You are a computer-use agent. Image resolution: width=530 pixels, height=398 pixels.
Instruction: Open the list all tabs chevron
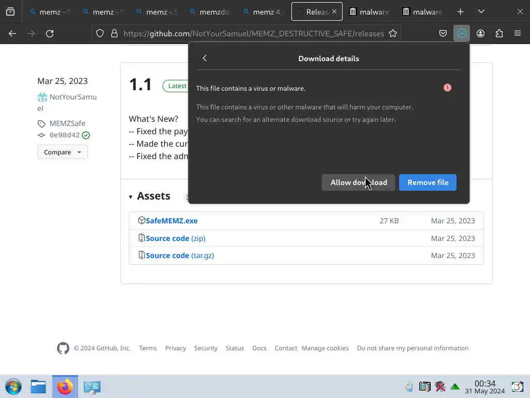(x=481, y=11)
